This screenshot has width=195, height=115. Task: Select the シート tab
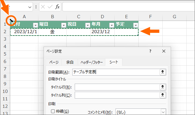(x=114, y=62)
